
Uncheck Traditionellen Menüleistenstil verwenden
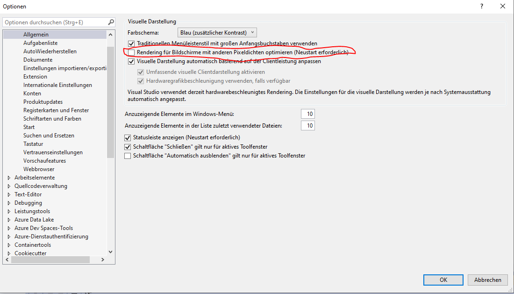[x=131, y=43]
